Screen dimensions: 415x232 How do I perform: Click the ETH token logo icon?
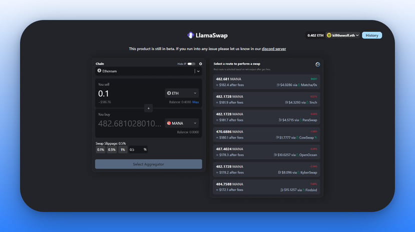pos(169,93)
